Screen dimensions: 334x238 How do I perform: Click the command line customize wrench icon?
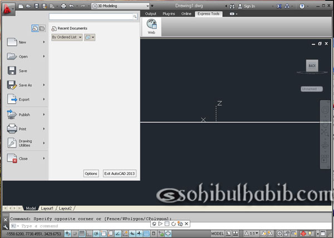6,227
